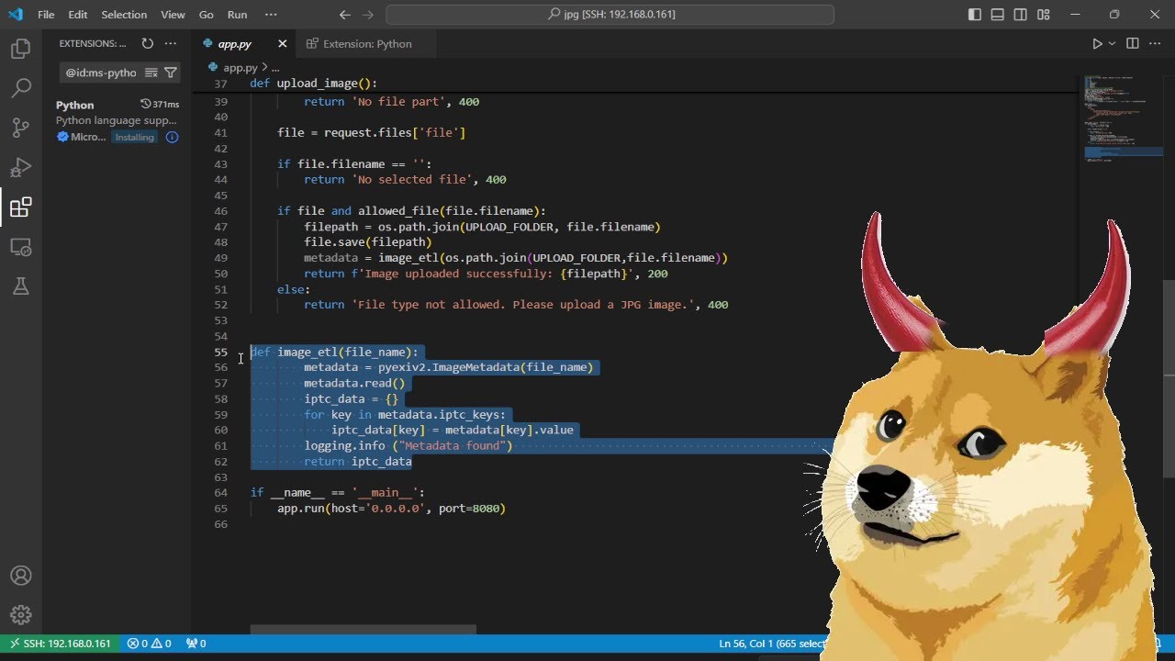Click the 'EXTENSIONS:' panel title
Screen dimensions: 1175x661
point(93,43)
